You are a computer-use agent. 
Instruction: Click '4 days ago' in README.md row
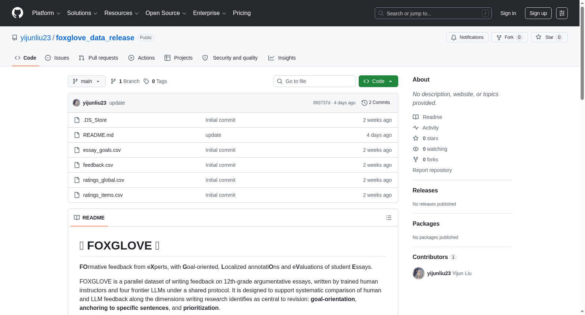click(379, 135)
